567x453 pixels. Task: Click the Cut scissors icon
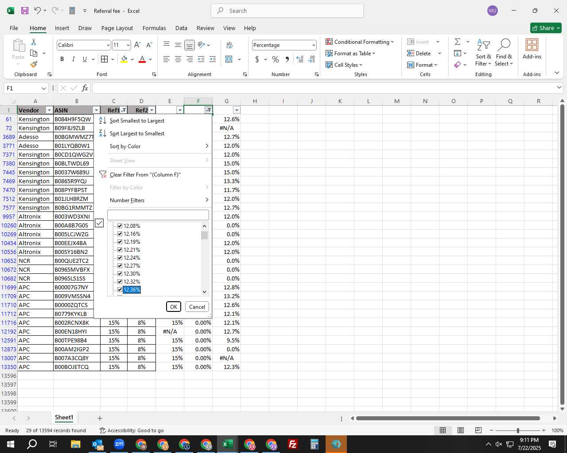pos(34,42)
